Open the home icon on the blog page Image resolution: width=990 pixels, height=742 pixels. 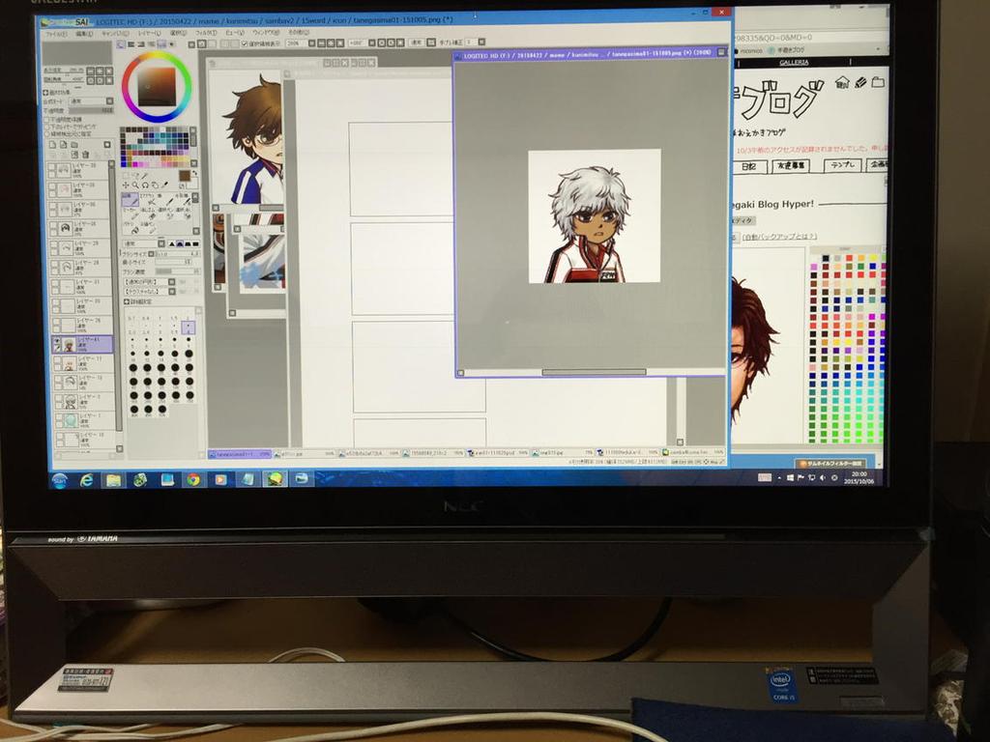tap(842, 83)
